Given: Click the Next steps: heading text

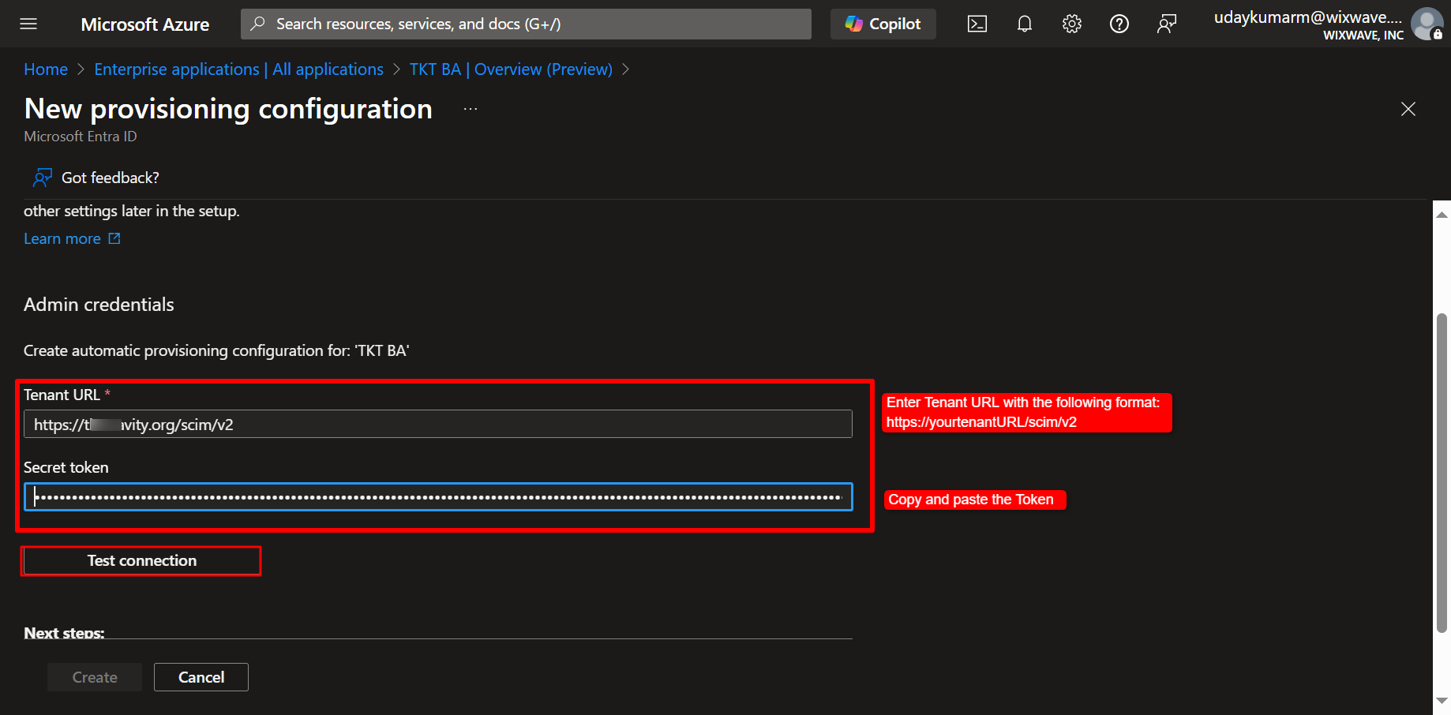Looking at the screenshot, I should click(64, 633).
